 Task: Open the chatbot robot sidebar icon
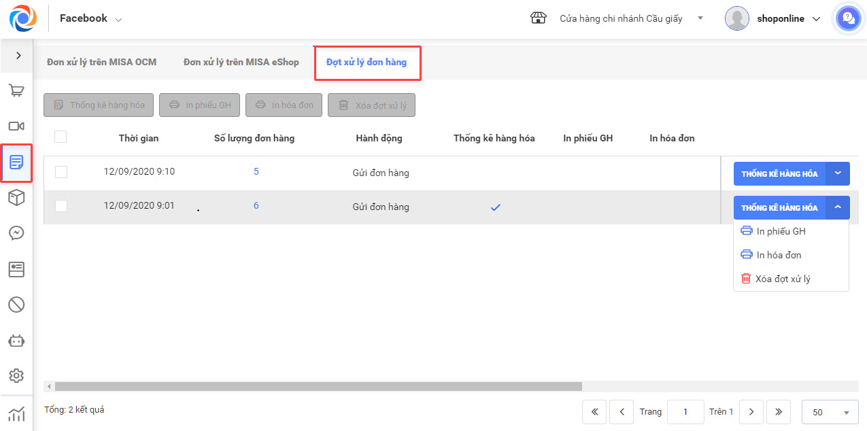16,341
